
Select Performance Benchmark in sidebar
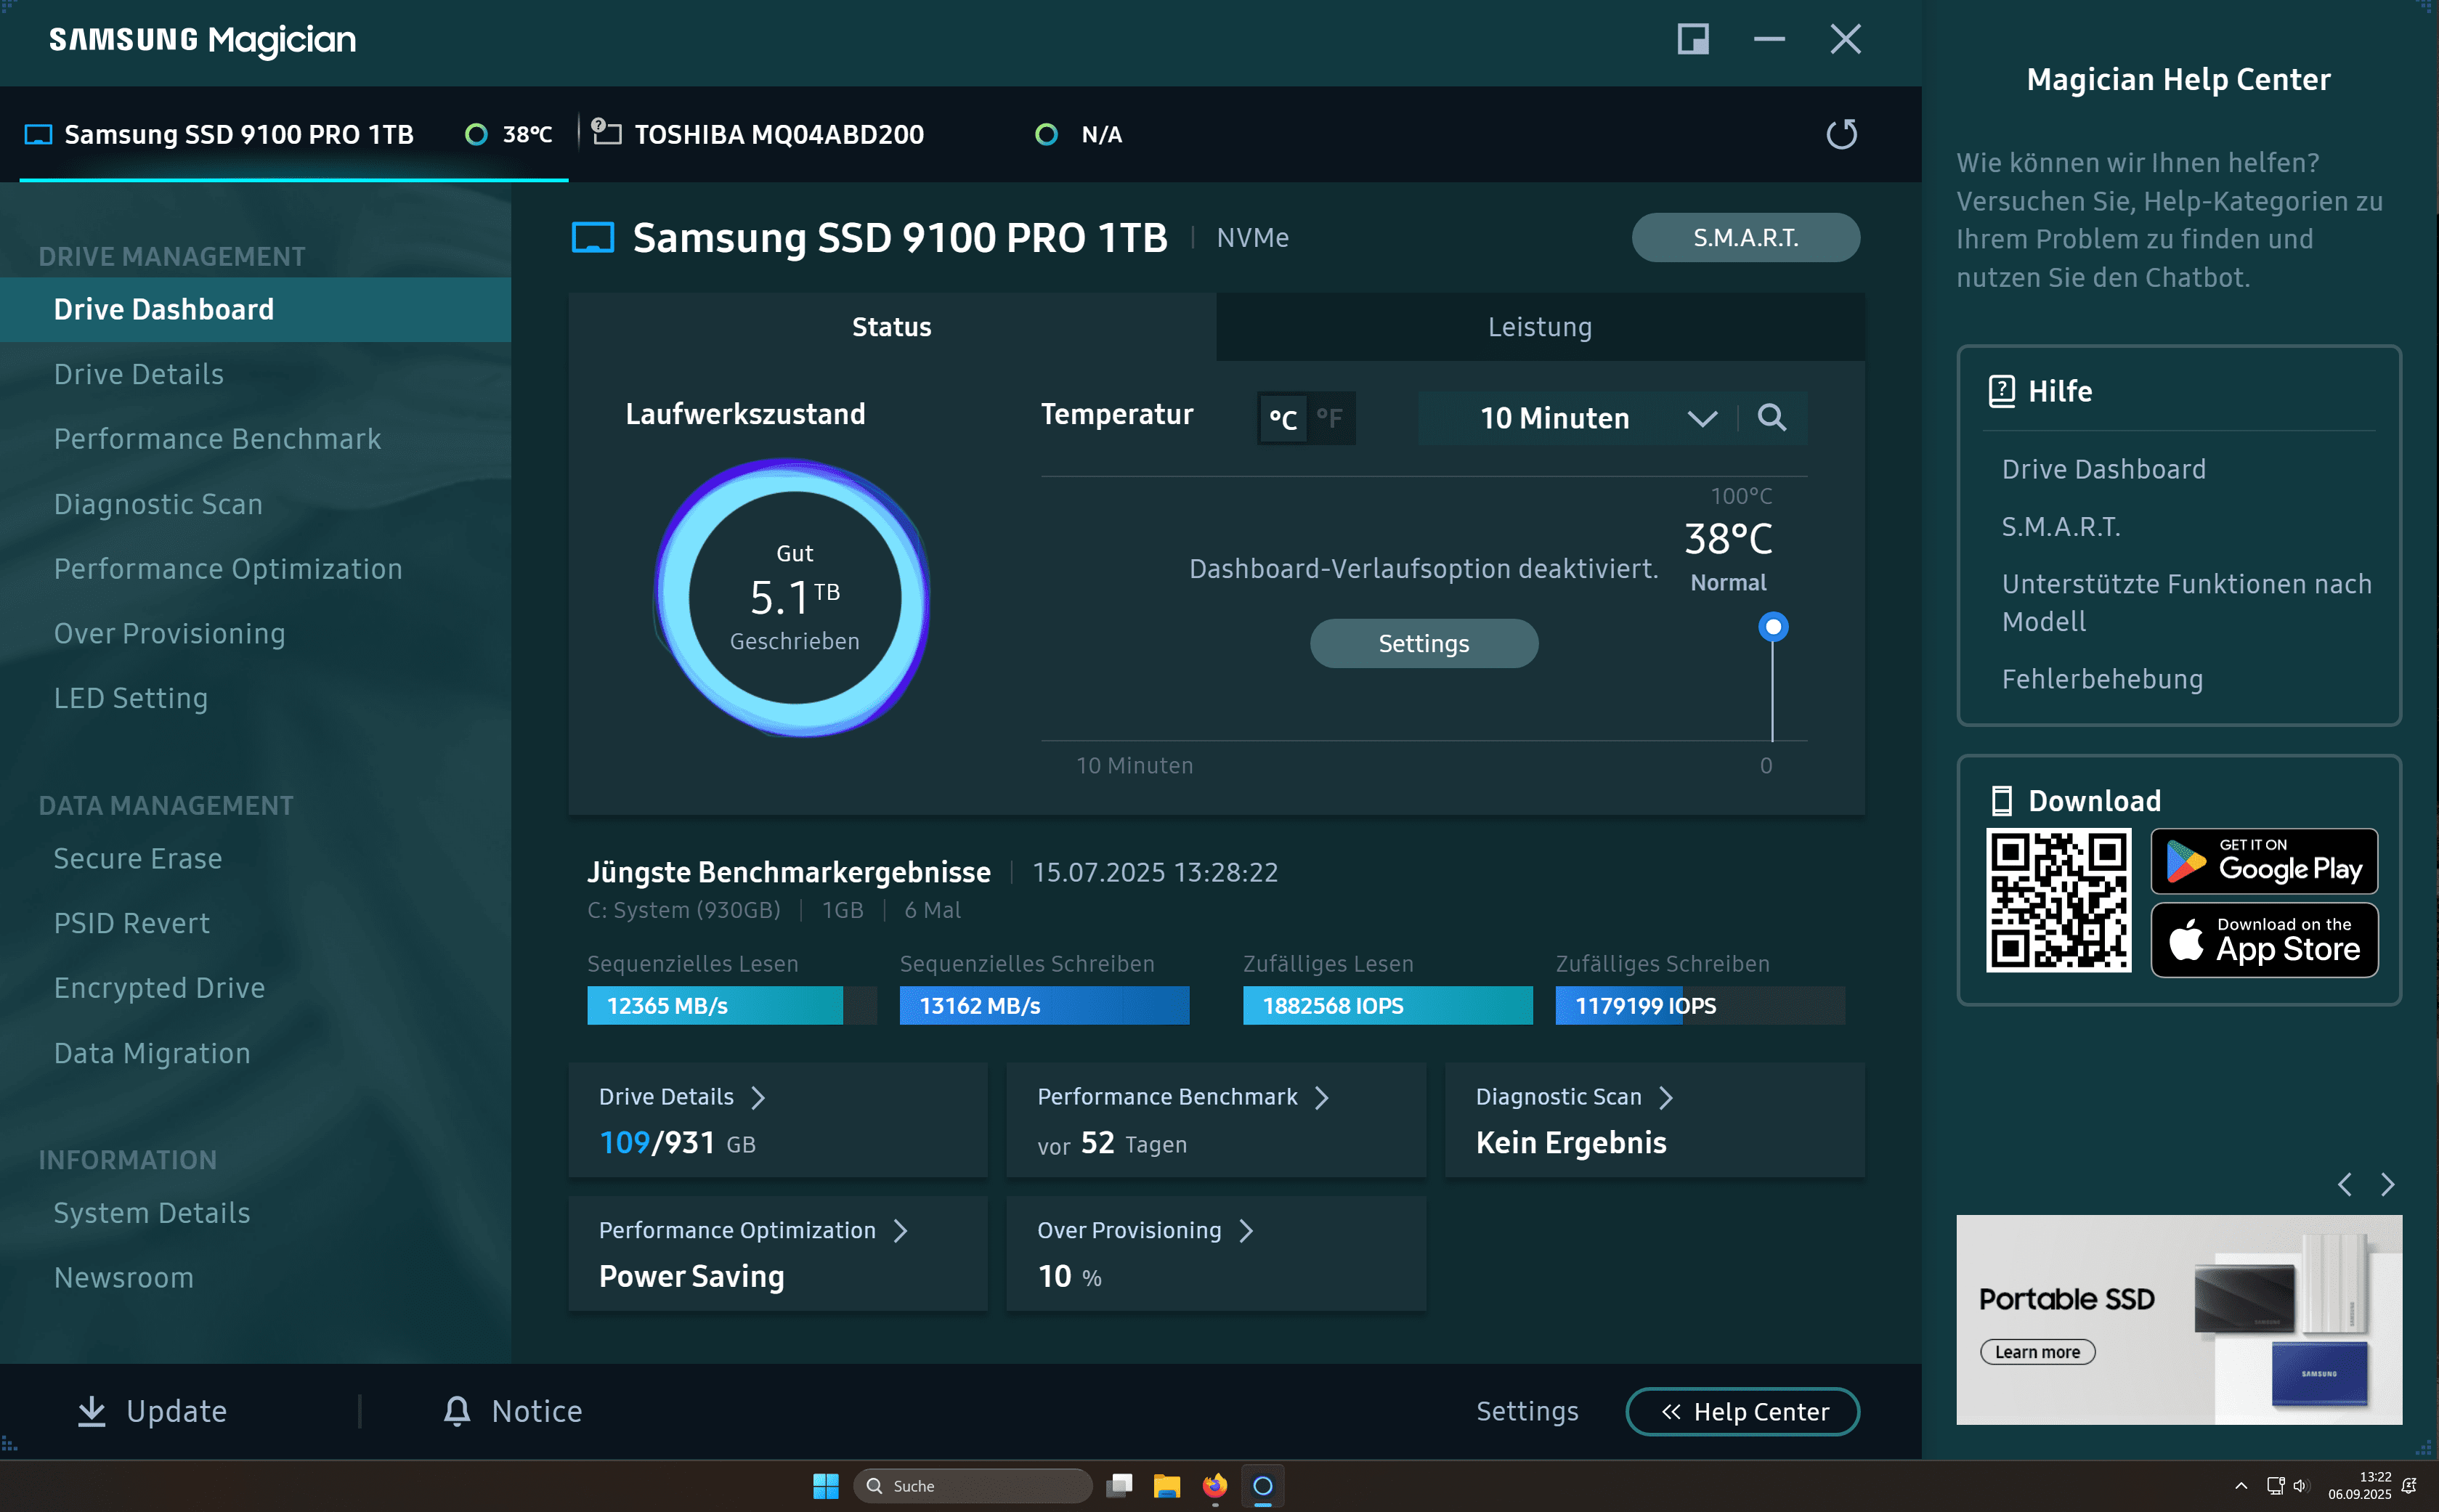217,439
